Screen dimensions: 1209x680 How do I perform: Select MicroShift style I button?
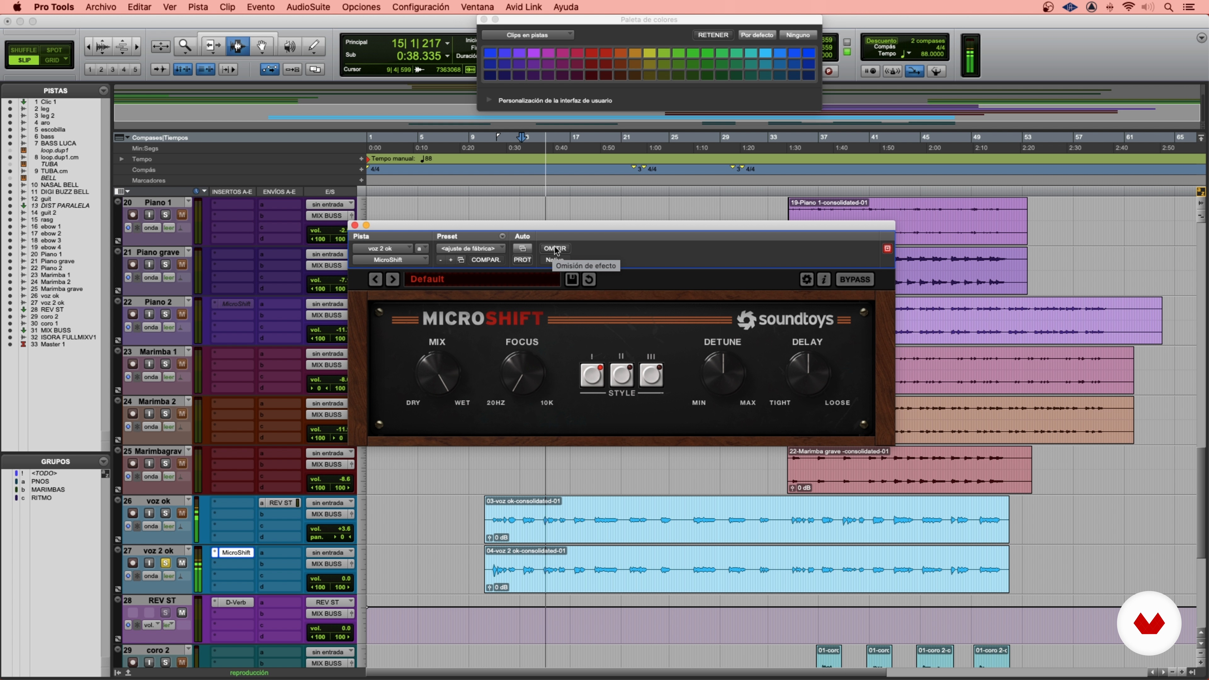(x=592, y=375)
